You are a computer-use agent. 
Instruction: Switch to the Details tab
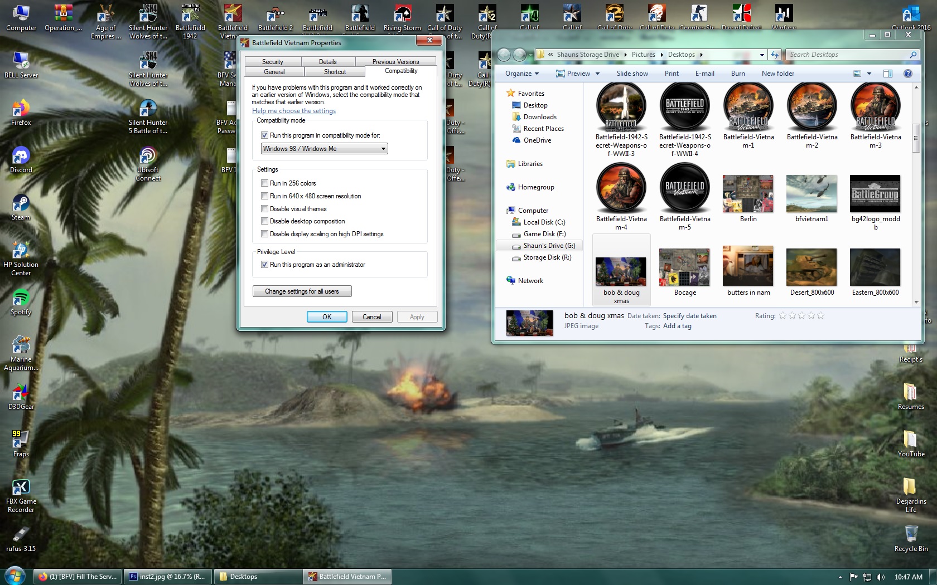coord(328,62)
